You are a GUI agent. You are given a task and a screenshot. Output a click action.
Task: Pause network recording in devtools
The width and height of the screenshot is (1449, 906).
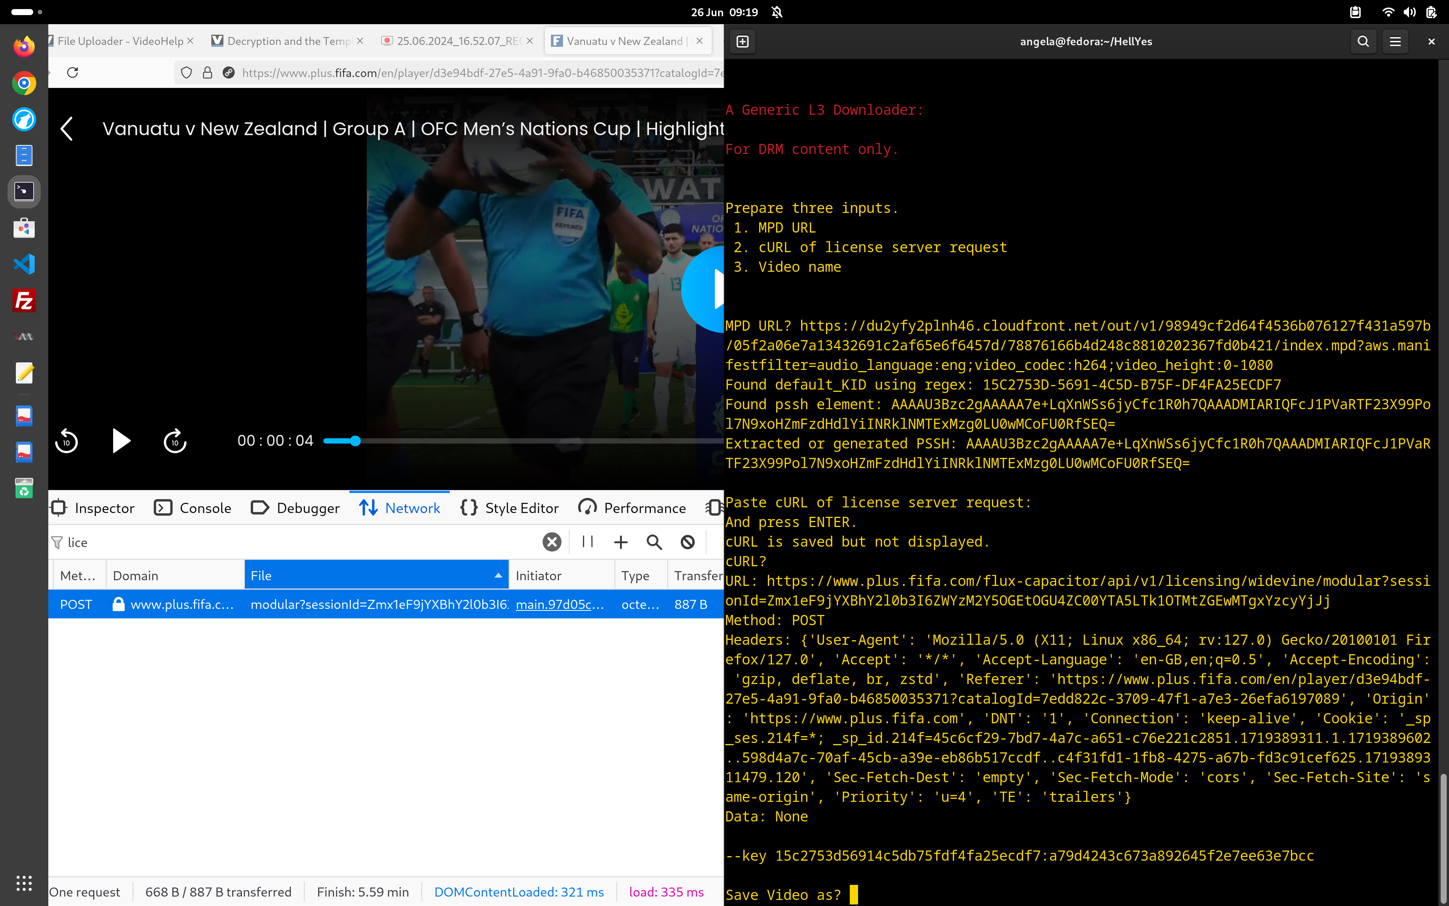(x=588, y=542)
